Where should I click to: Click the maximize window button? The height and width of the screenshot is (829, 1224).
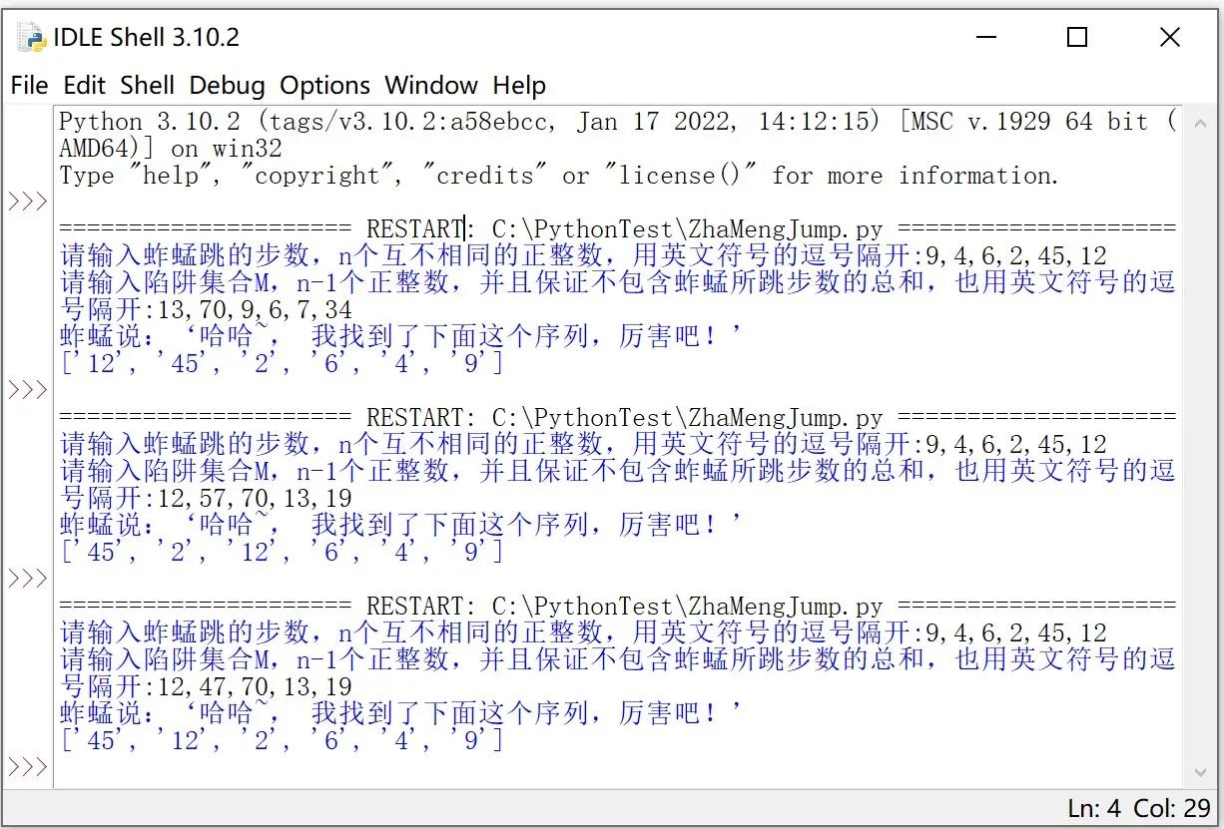1076,37
